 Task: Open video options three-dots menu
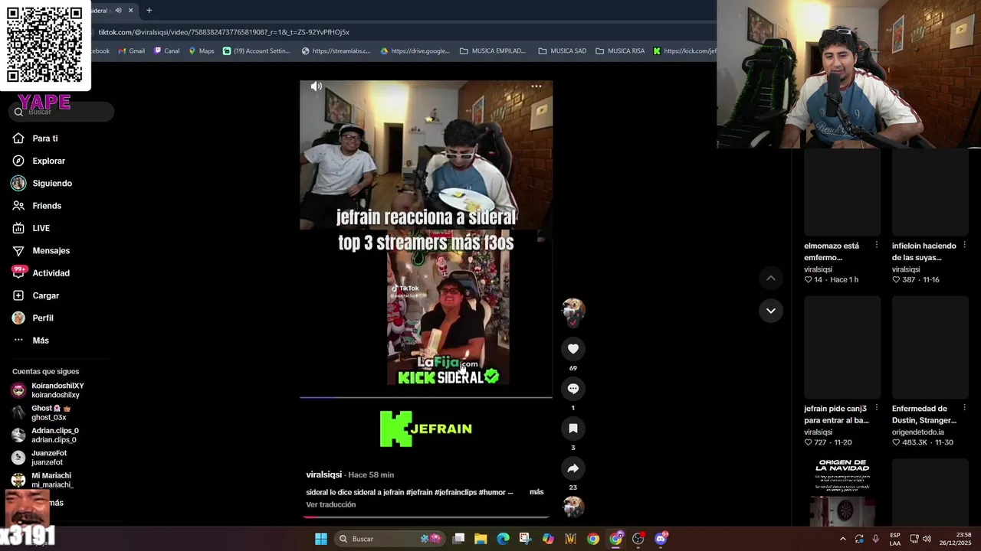[536, 86]
